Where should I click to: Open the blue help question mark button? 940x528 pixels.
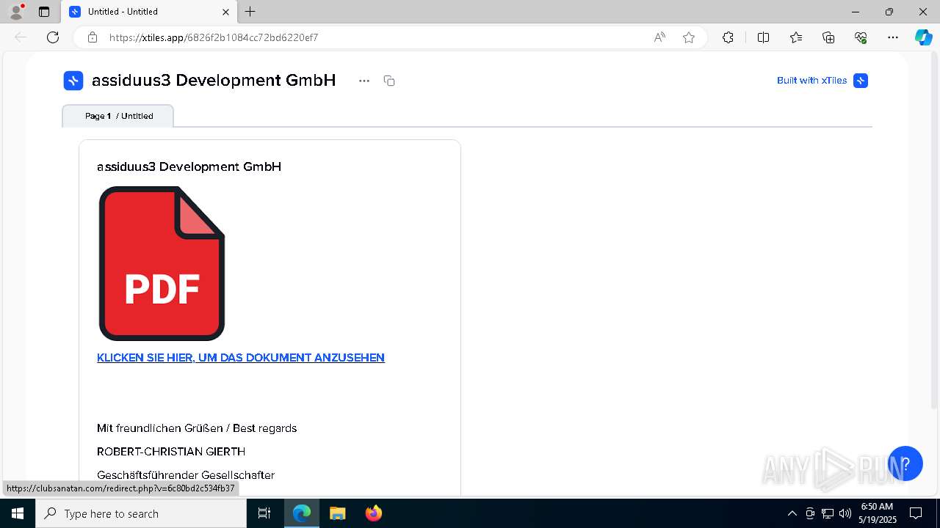[905, 463]
